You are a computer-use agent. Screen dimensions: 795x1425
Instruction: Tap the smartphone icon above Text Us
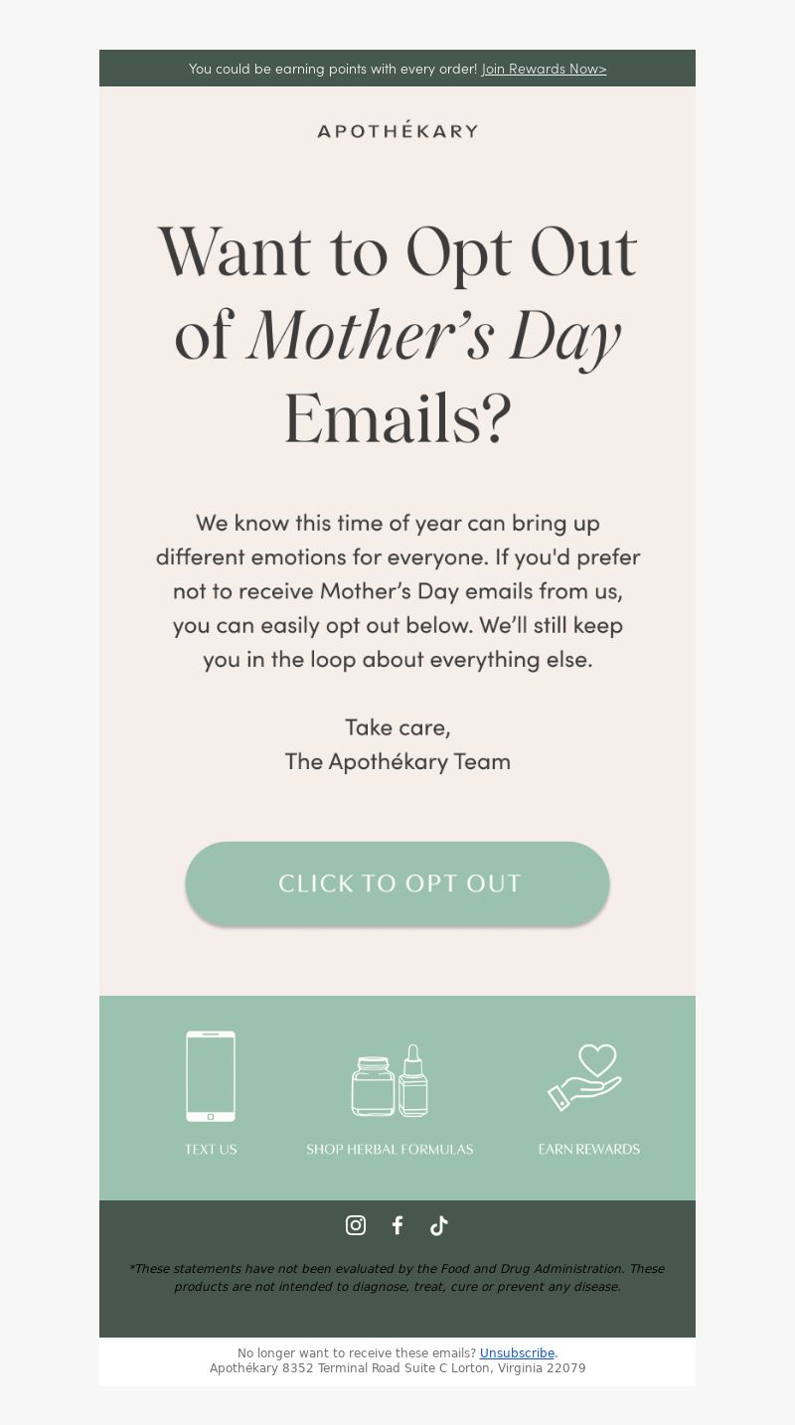tap(211, 1076)
